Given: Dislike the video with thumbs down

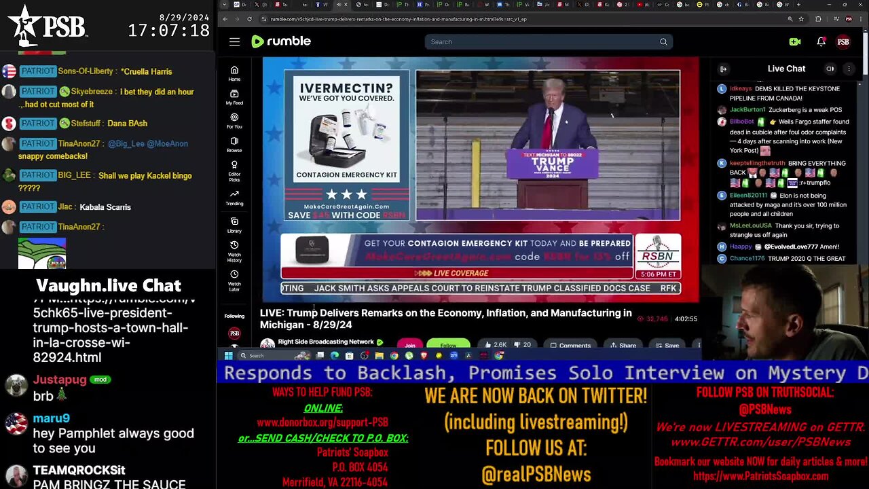Looking at the screenshot, I should pyautogui.click(x=523, y=345).
